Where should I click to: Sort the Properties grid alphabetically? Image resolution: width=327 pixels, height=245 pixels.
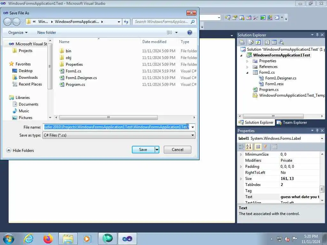(x=248, y=147)
